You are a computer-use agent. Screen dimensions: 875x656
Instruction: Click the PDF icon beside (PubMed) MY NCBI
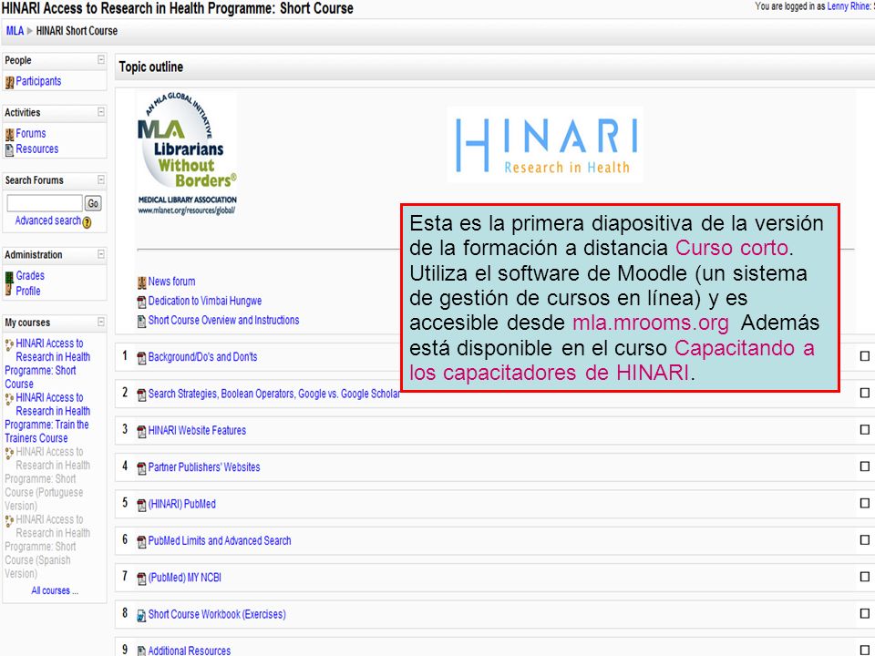pyautogui.click(x=142, y=579)
